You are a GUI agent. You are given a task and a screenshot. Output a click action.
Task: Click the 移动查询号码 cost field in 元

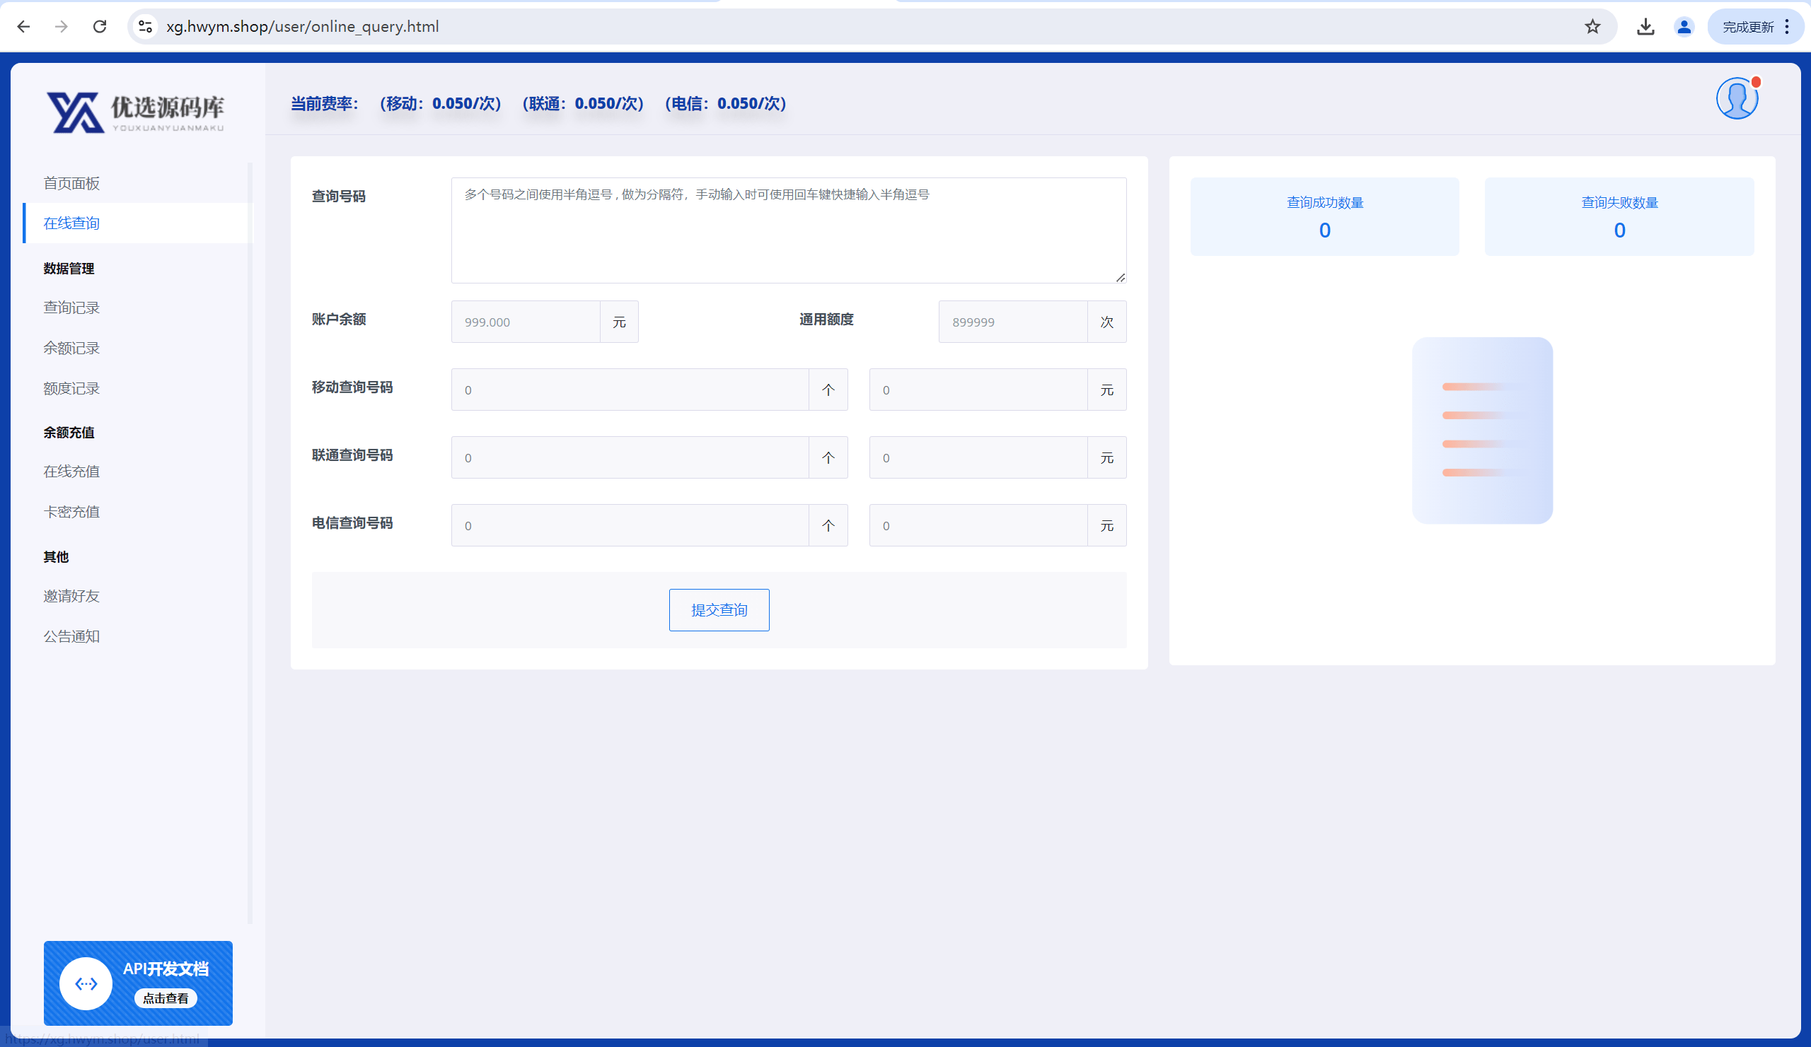click(x=978, y=390)
